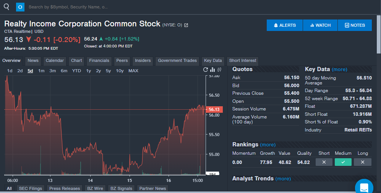Refresh the chart with reload icon
Image resolution: width=381 pixels, height=193 pixels.
(x=206, y=70)
